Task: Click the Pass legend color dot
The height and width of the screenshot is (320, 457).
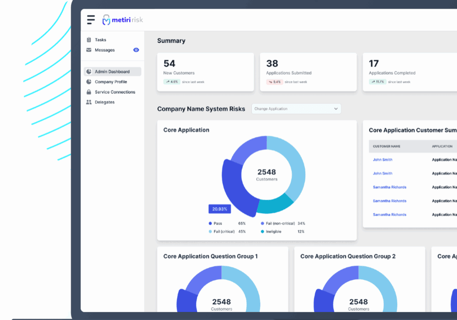Action: (210, 223)
